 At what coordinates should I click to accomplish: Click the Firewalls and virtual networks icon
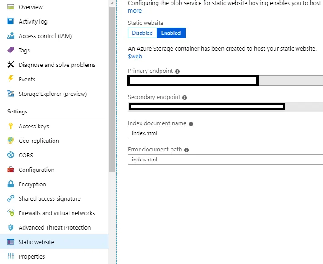[11, 213]
